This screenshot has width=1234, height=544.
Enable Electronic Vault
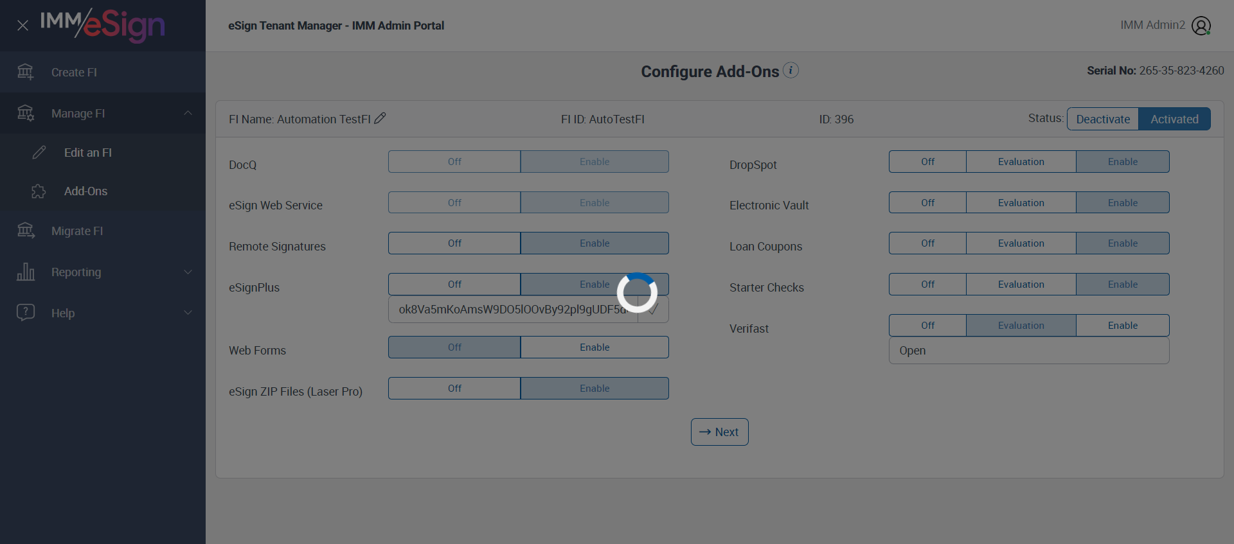[x=1123, y=203]
